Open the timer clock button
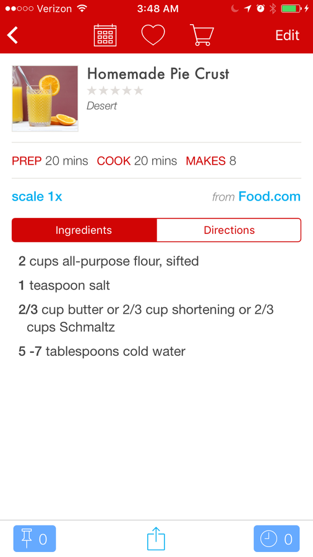This screenshot has height=557, width=313. click(x=277, y=538)
